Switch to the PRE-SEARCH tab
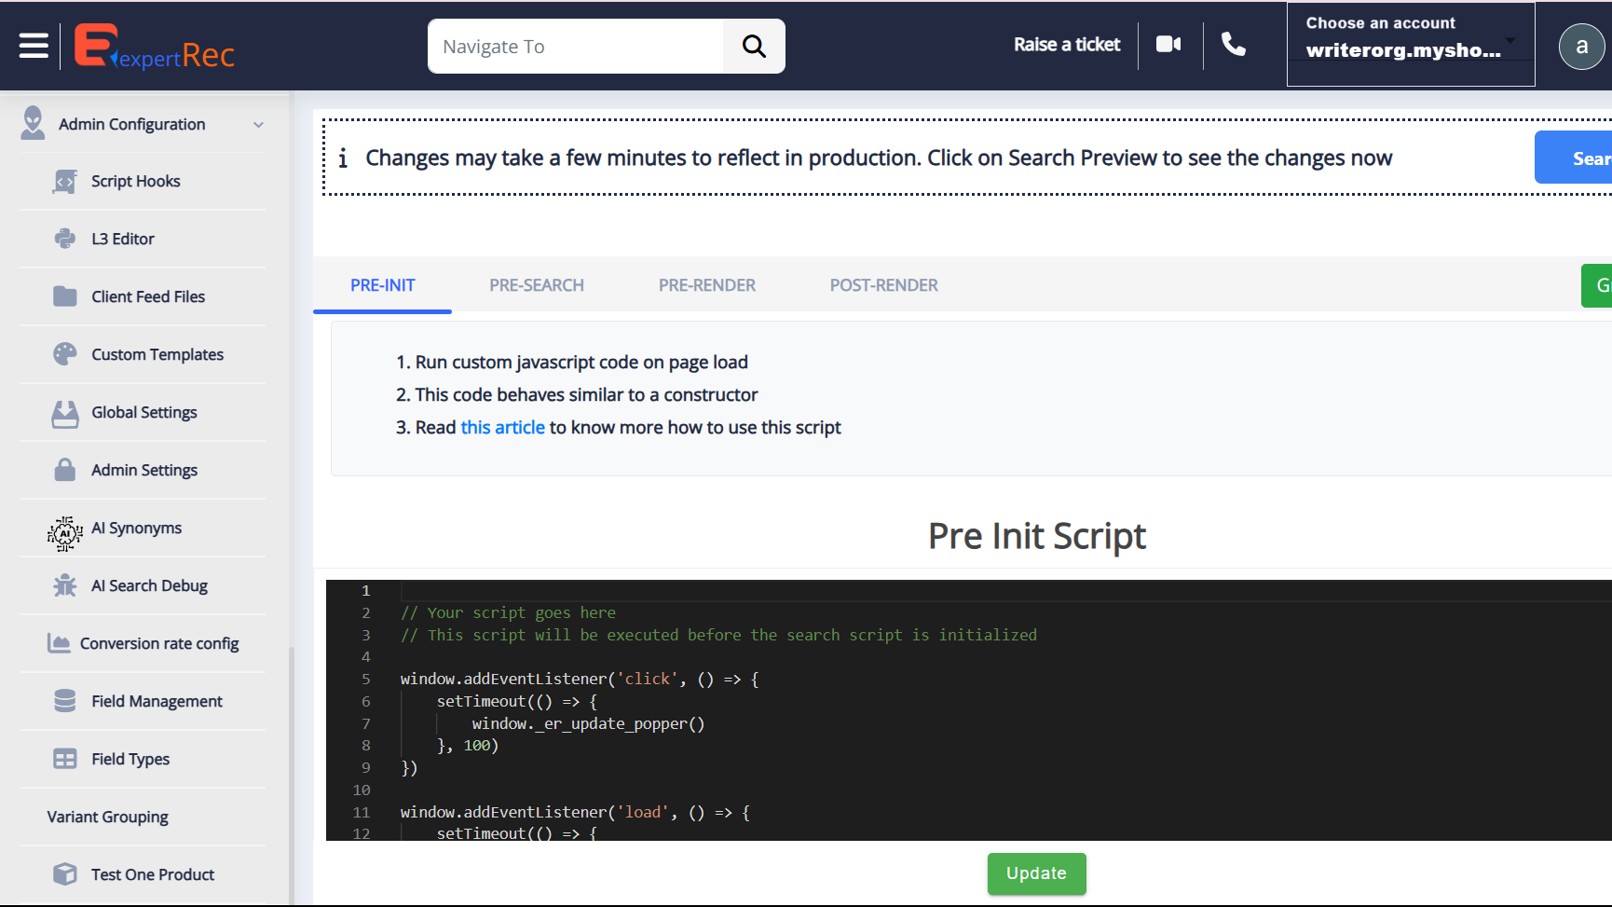Viewport: 1612px width, 907px height. (537, 286)
